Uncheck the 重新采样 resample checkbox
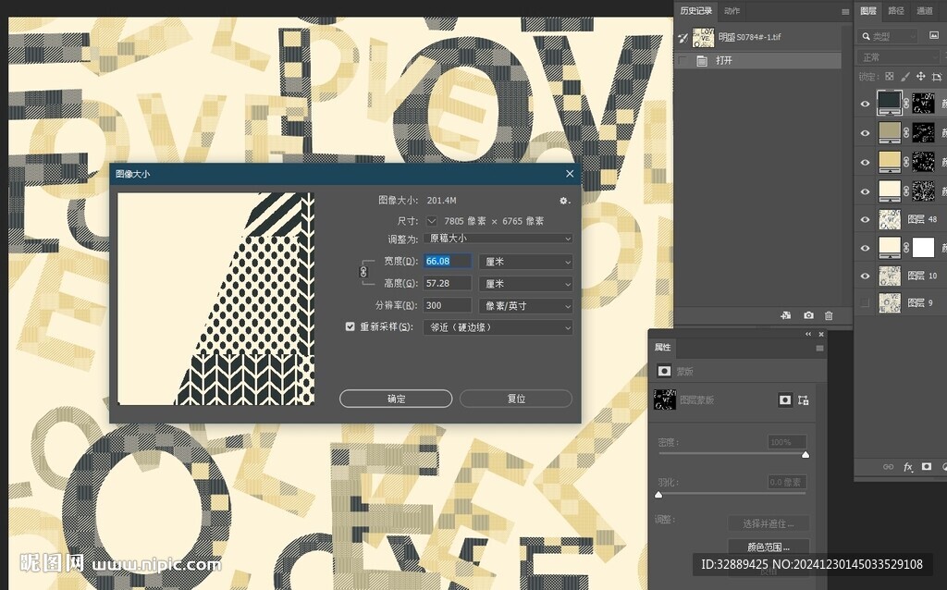 click(350, 326)
